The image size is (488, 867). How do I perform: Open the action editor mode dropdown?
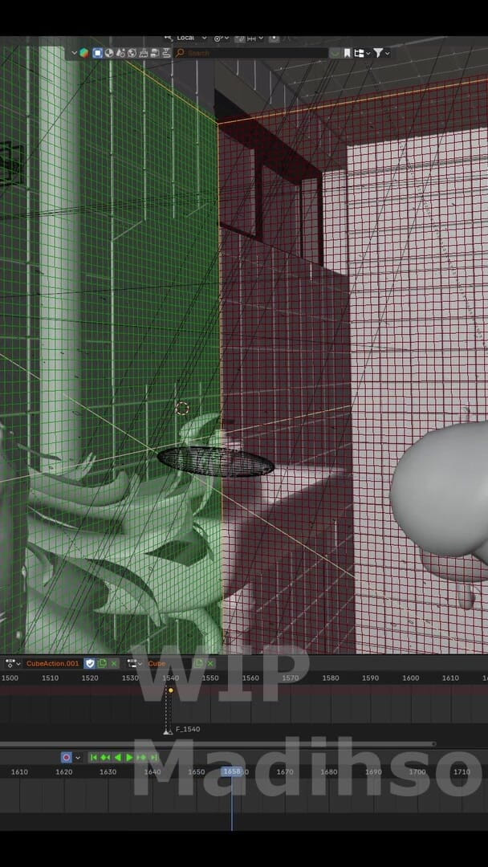[x=14, y=664]
